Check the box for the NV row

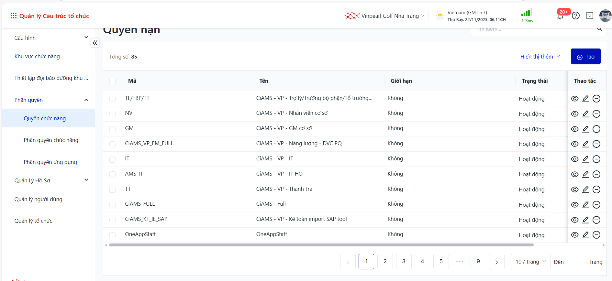tap(113, 114)
